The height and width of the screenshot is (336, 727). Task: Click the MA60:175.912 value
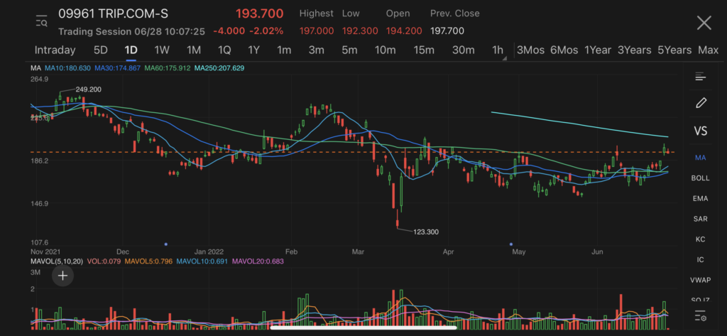(168, 67)
